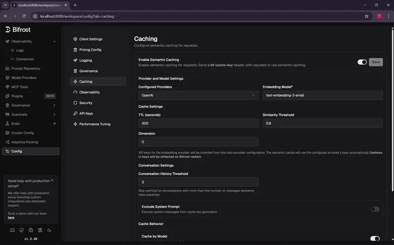Switch theme with the moon icon
394x245 pixels.
49,230
